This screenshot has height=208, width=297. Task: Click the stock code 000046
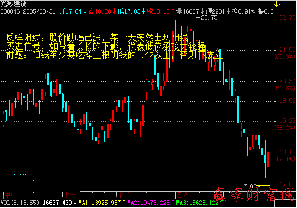pos(10,11)
